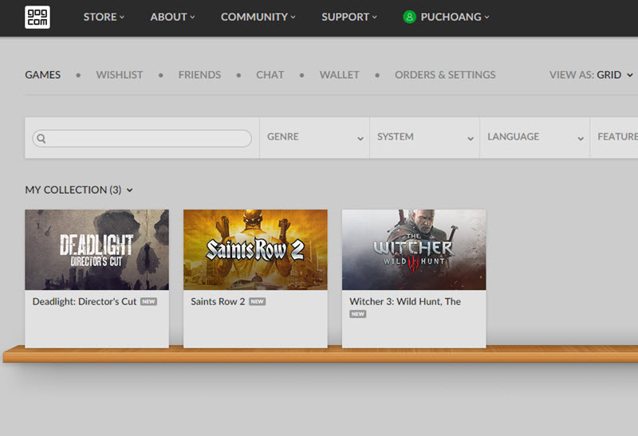Open ORDERS & SETTINGS tab

pyautogui.click(x=445, y=75)
